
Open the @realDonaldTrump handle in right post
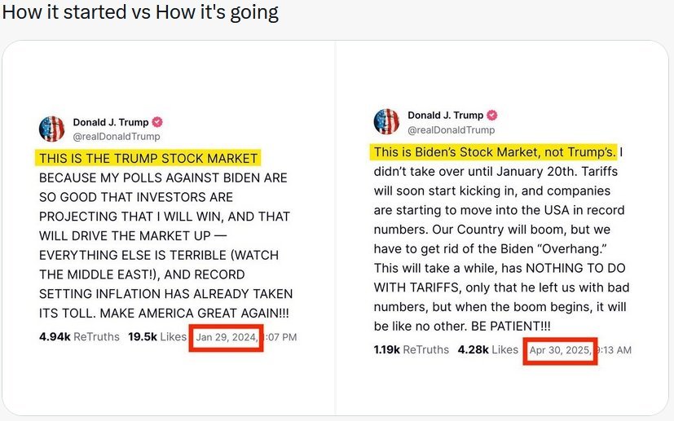(x=452, y=129)
